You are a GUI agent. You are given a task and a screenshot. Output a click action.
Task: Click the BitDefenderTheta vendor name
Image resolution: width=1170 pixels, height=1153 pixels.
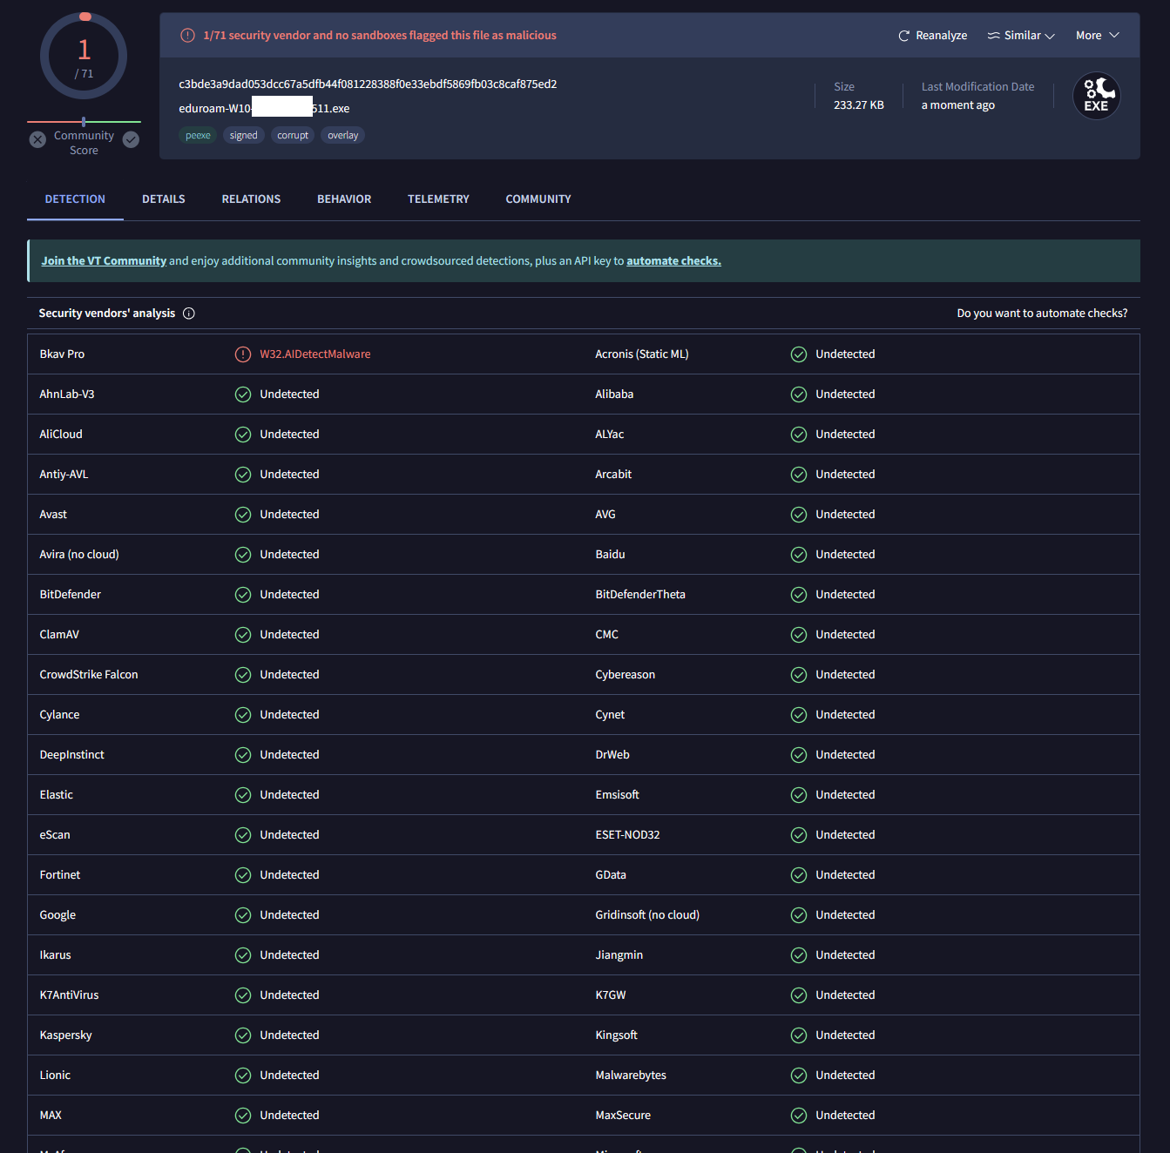640,595
